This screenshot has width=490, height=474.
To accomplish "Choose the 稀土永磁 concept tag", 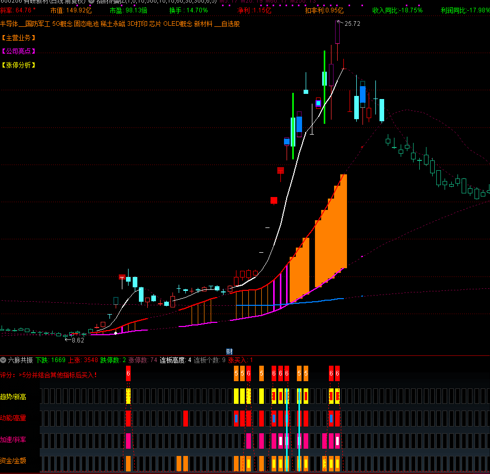I will [113, 24].
